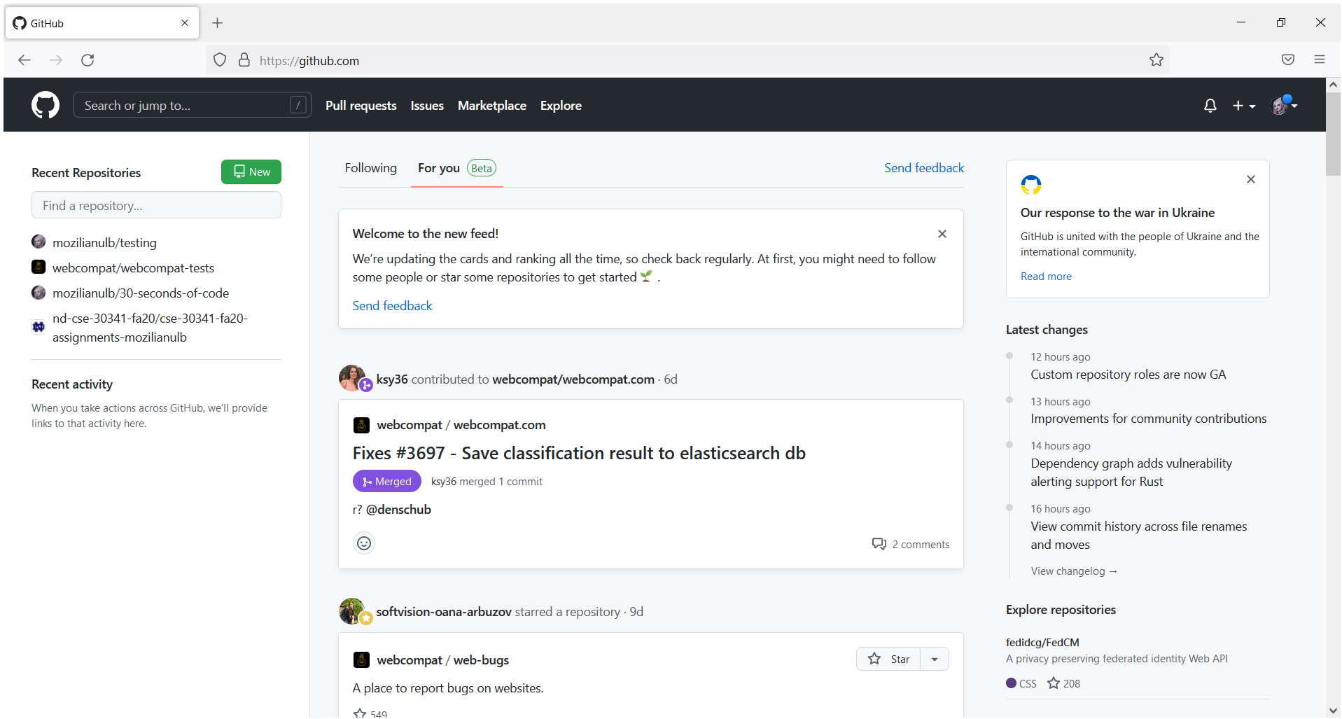This screenshot has width=1342, height=719.
Task: Select the For you Beta tab
Action: point(457,168)
